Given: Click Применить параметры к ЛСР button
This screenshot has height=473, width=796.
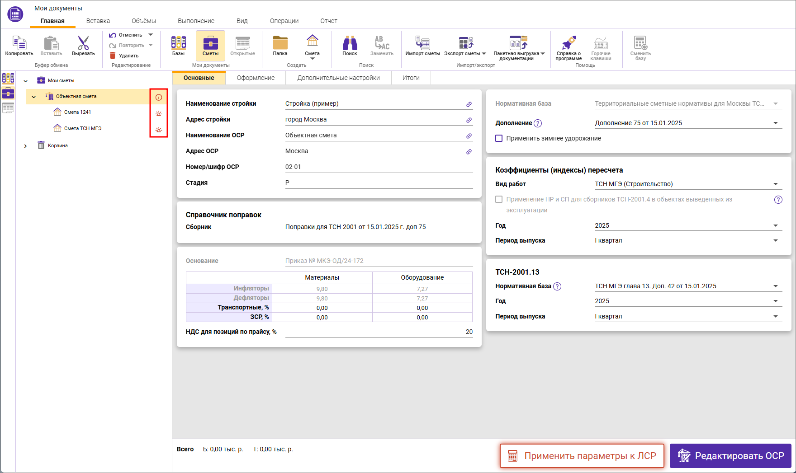Looking at the screenshot, I should [582, 455].
